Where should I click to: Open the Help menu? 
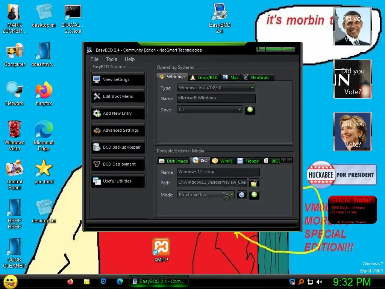point(130,59)
